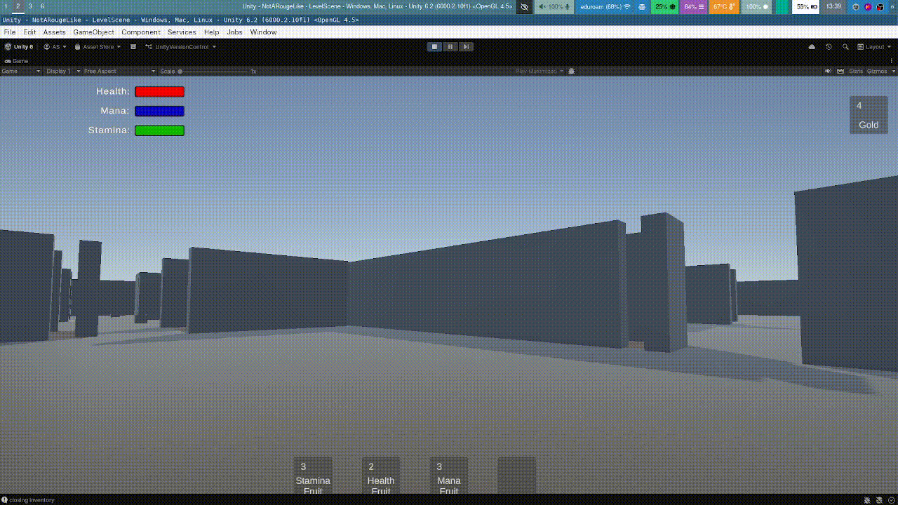Toggle the Stats overlay
Screen dimensions: 898x505
point(857,71)
